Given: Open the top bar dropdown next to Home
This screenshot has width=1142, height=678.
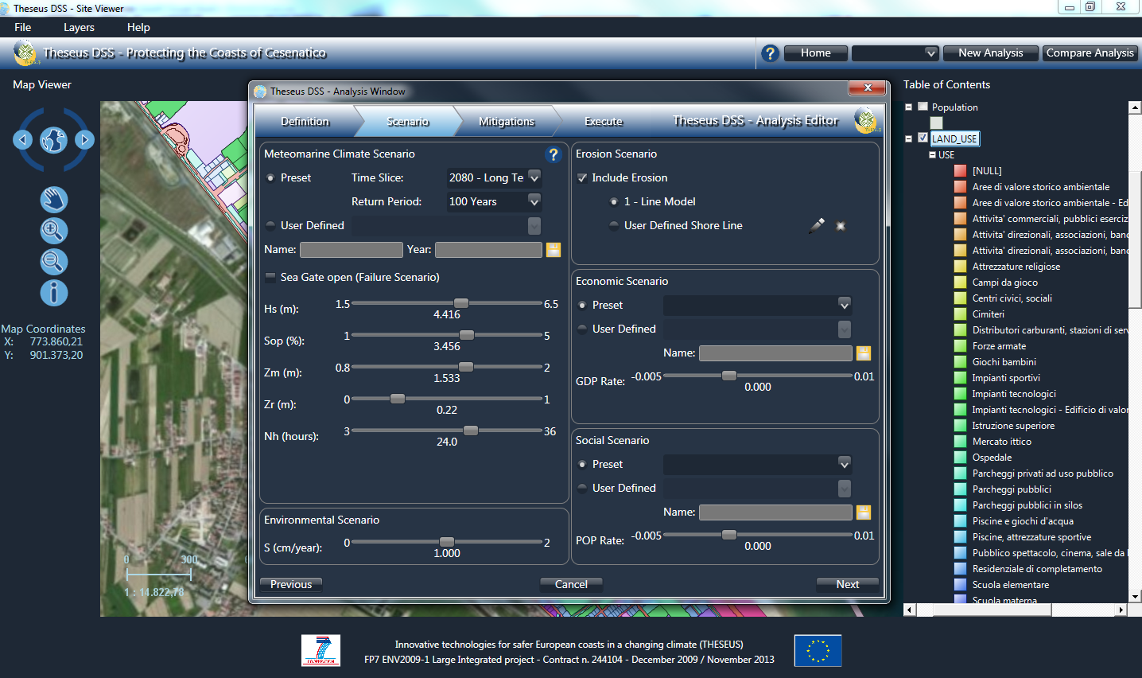Looking at the screenshot, I should coord(895,53).
